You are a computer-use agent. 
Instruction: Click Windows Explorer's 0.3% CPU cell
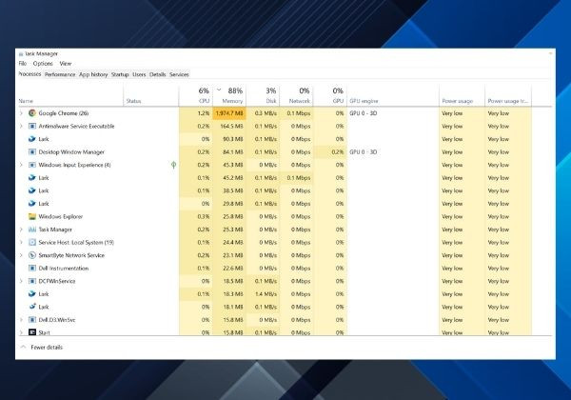click(x=195, y=216)
